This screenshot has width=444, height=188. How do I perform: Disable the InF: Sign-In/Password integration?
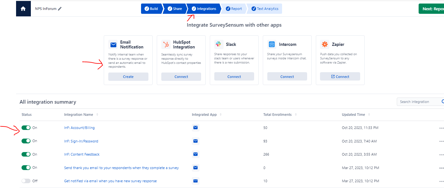[x=25, y=141]
